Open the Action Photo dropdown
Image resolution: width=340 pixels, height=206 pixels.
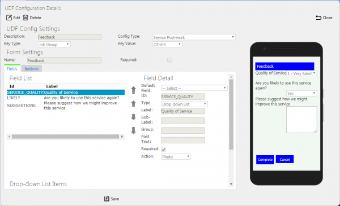tap(176, 156)
